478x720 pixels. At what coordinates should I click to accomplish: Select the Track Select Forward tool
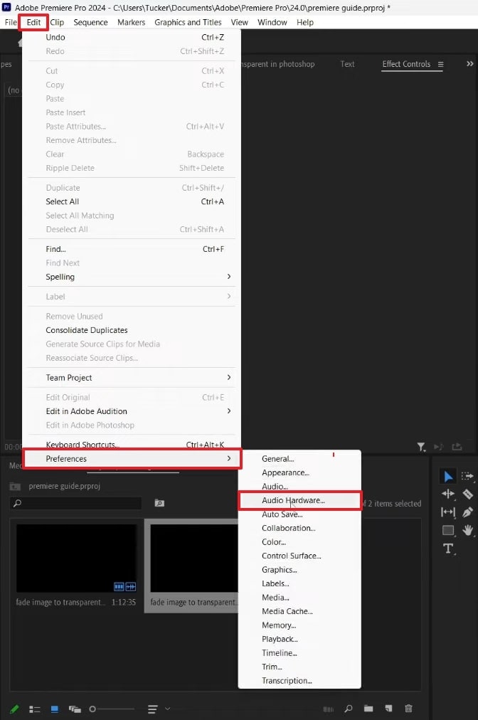[467, 476]
